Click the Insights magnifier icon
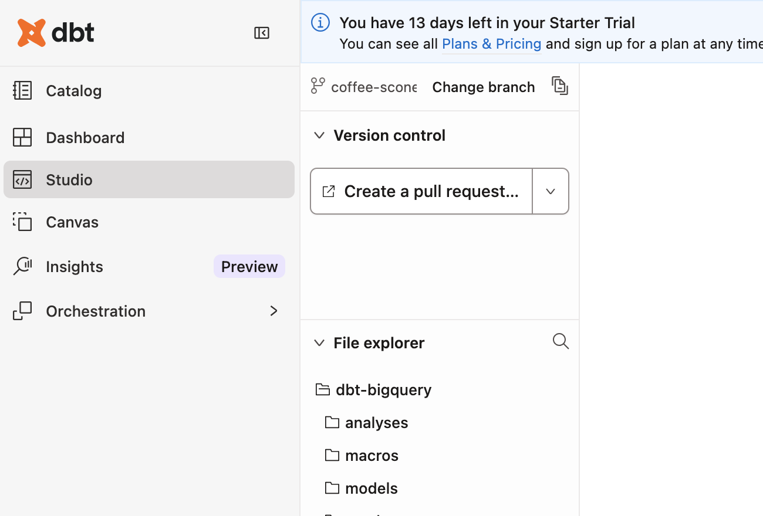 [x=22, y=266]
